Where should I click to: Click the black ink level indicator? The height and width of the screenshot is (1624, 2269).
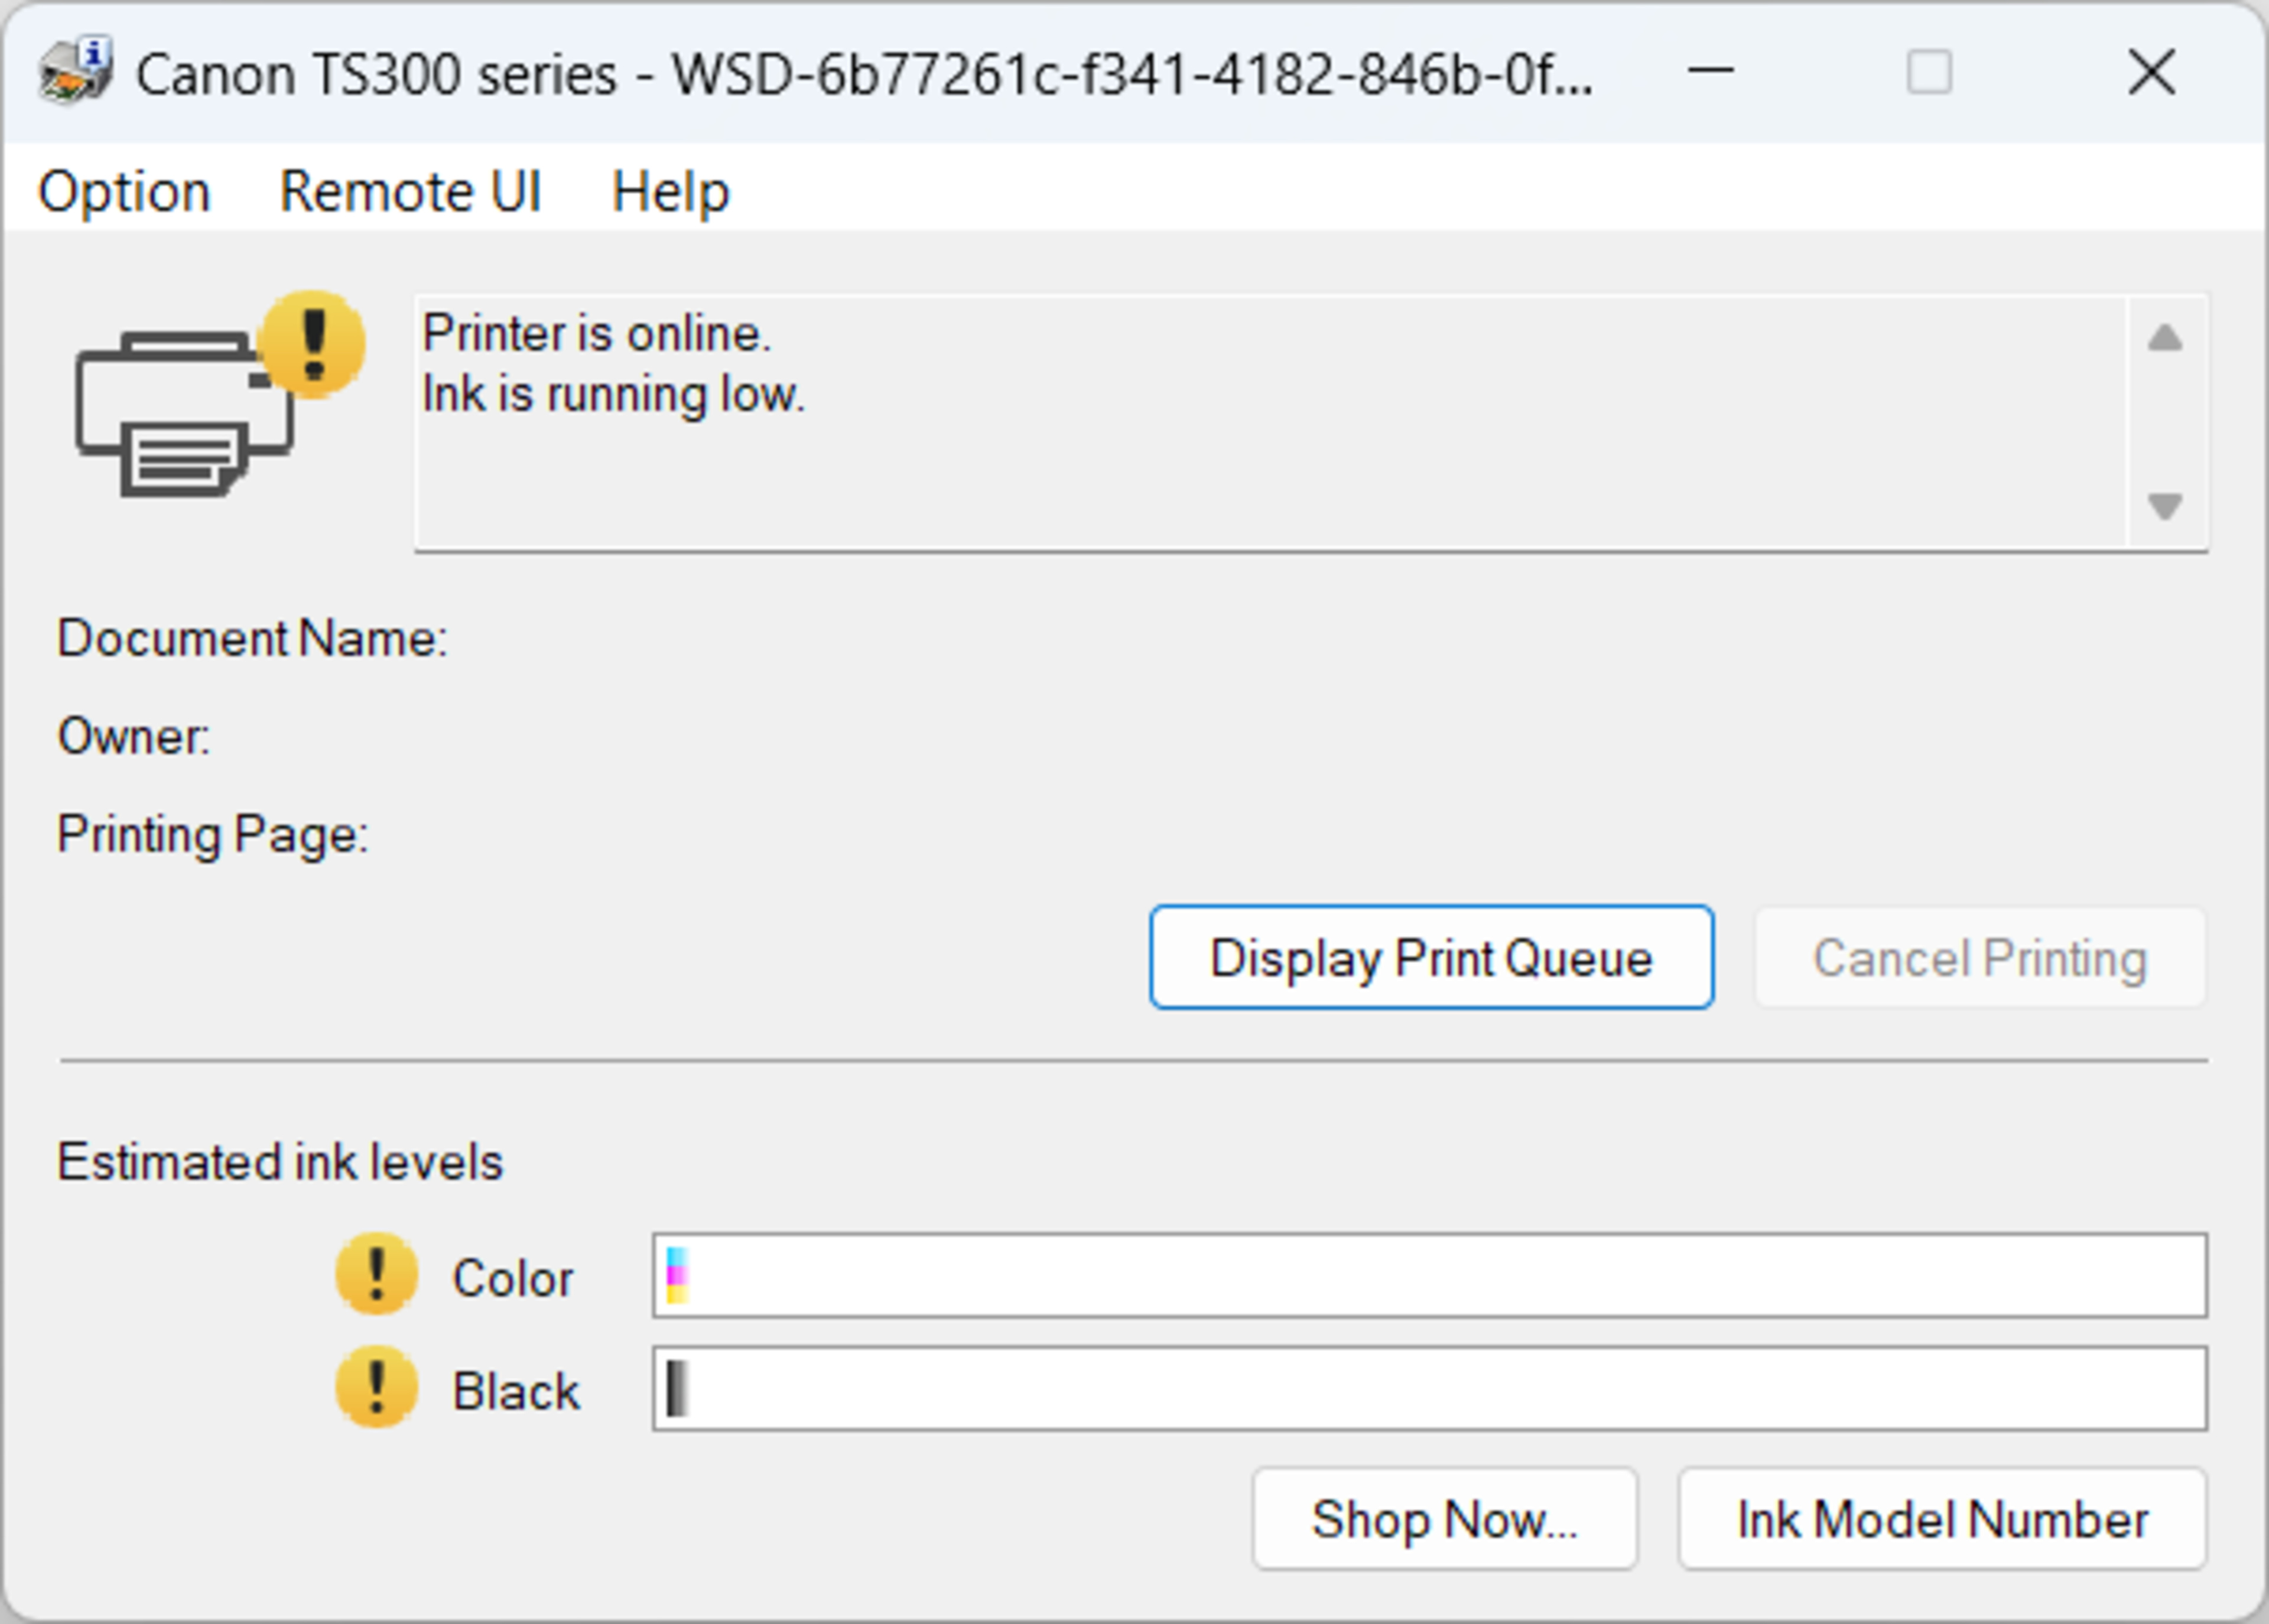click(677, 1388)
